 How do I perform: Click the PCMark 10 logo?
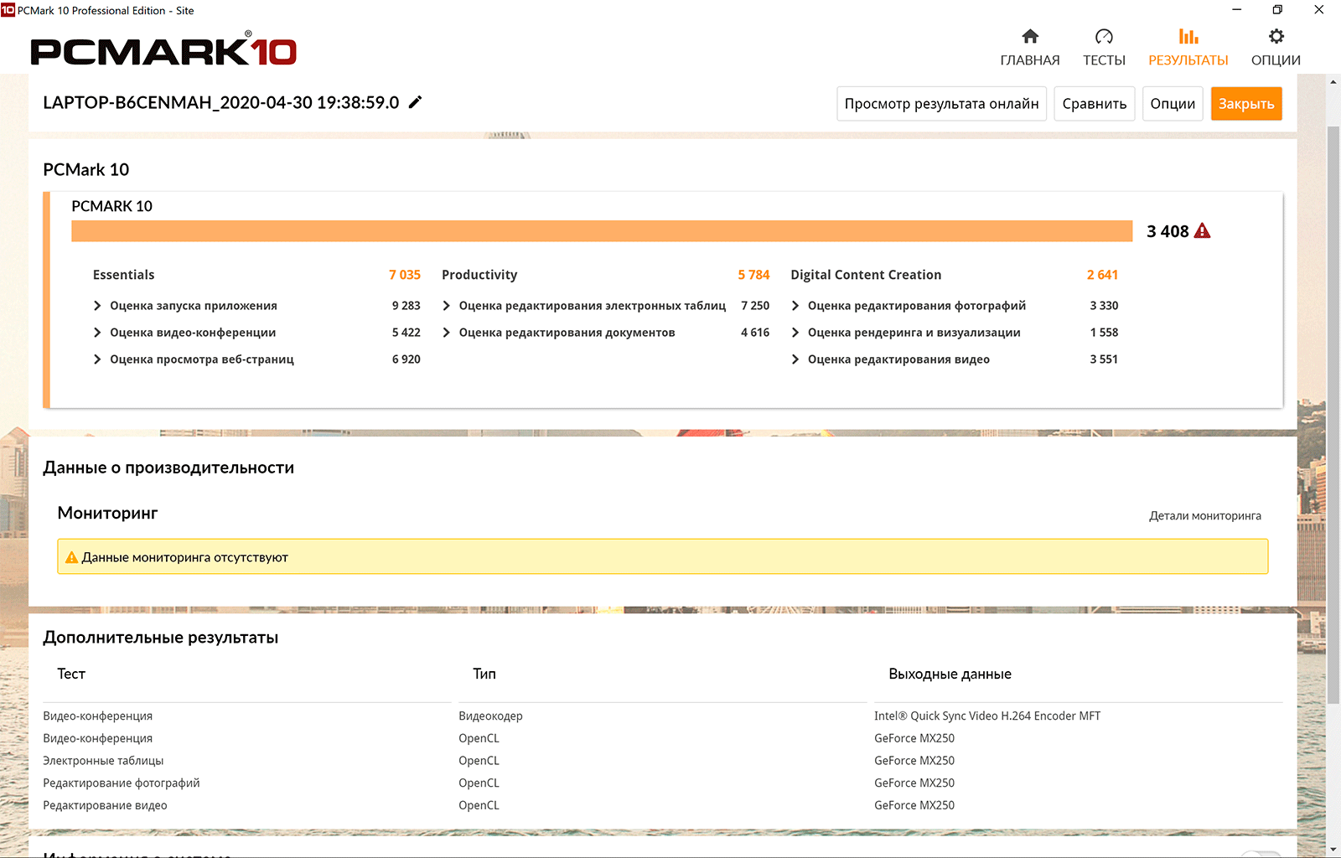[x=163, y=49]
